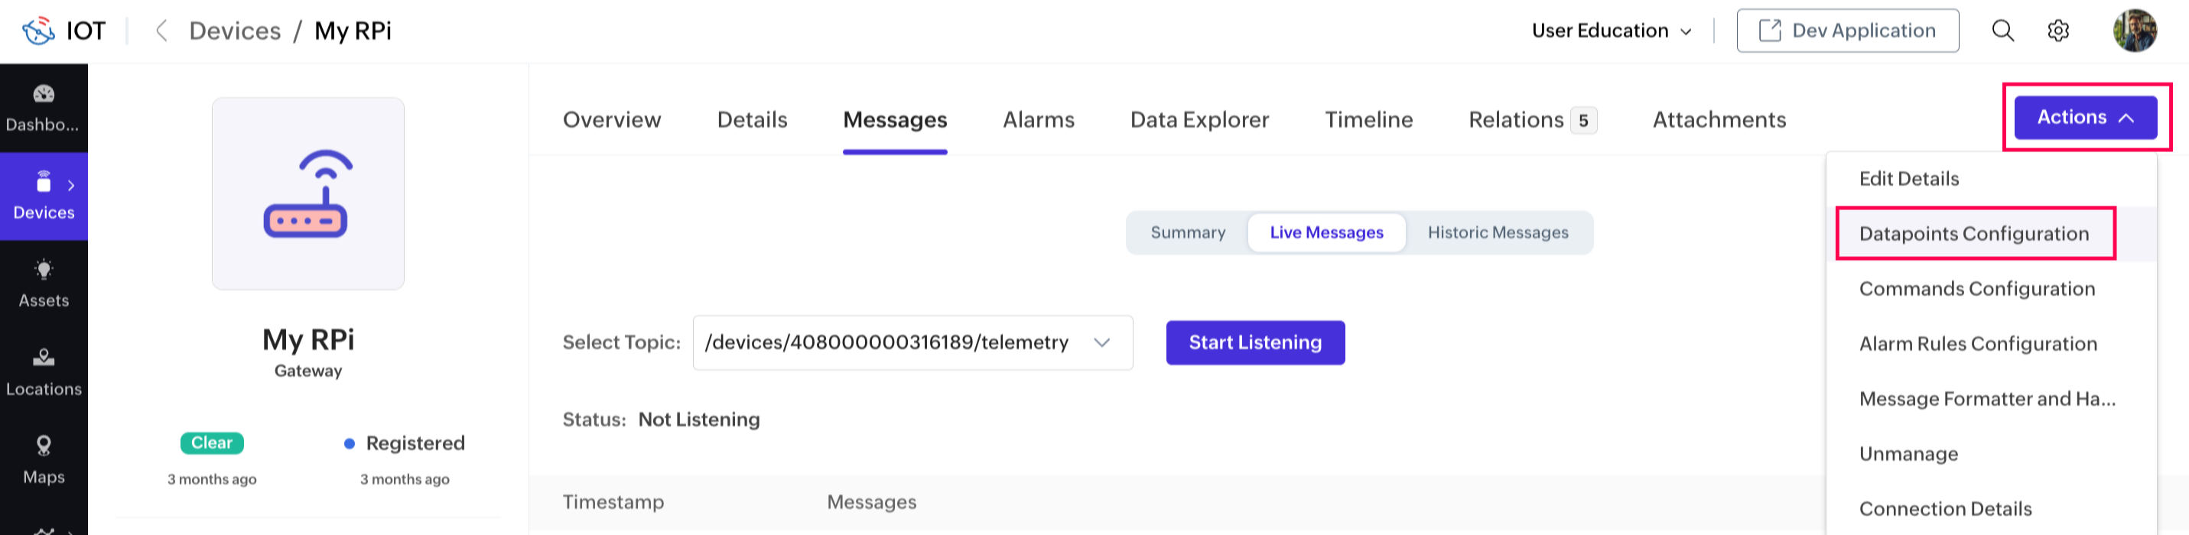The height and width of the screenshot is (535, 2189).
Task: Open Dashboard from the sidebar icon
Action: tap(44, 94)
